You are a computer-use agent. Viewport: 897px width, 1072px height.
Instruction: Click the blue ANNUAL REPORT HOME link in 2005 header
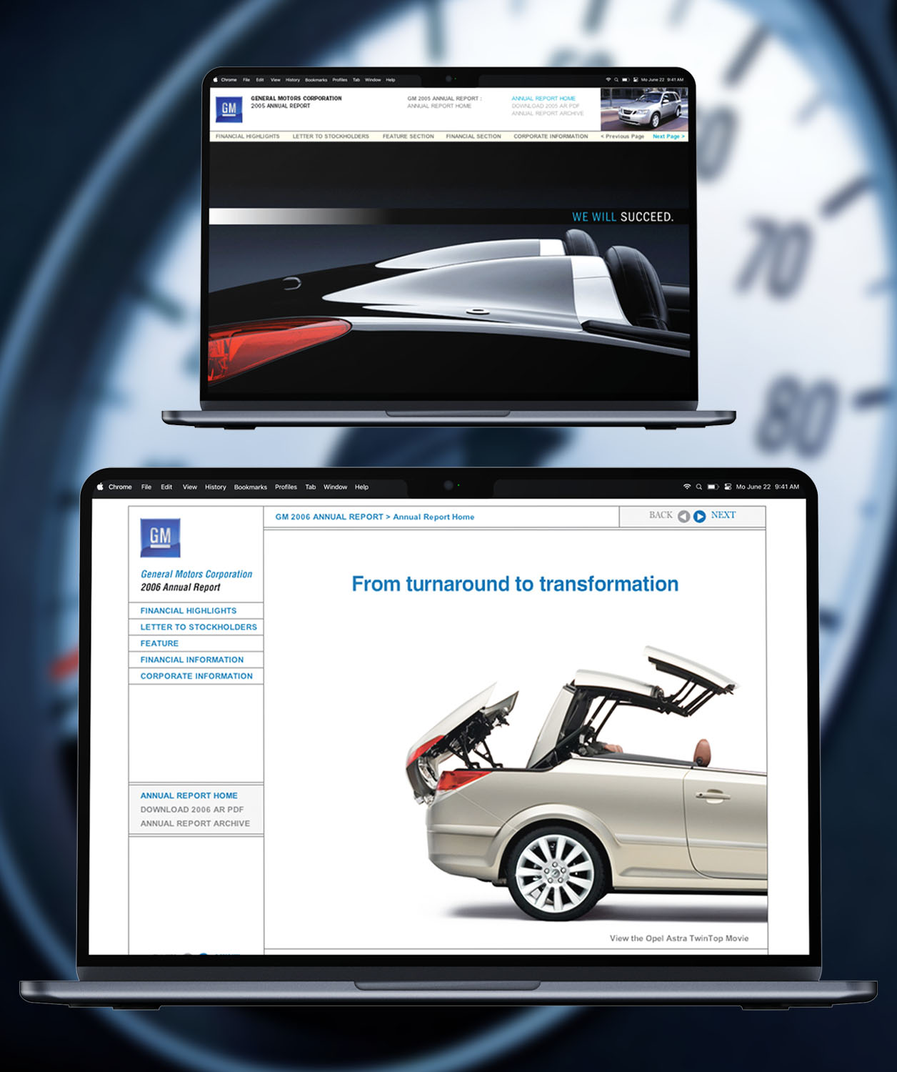click(543, 99)
